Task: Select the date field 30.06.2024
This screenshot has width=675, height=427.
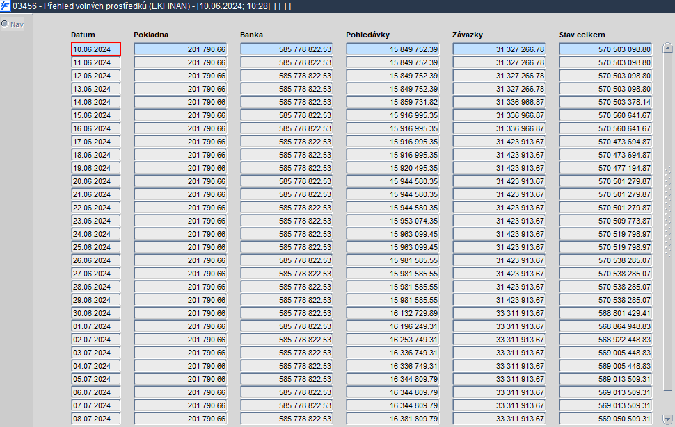Action: tap(96, 313)
